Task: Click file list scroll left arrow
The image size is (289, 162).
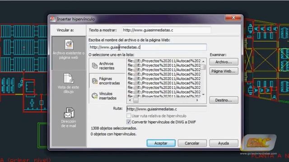Action: (x=130, y=100)
